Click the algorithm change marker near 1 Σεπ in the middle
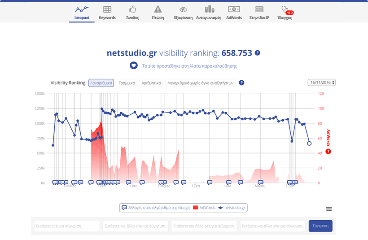 coord(184,182)
